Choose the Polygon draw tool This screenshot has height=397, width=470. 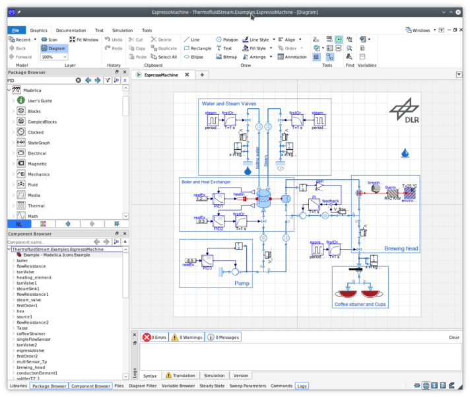pos(226,40)
